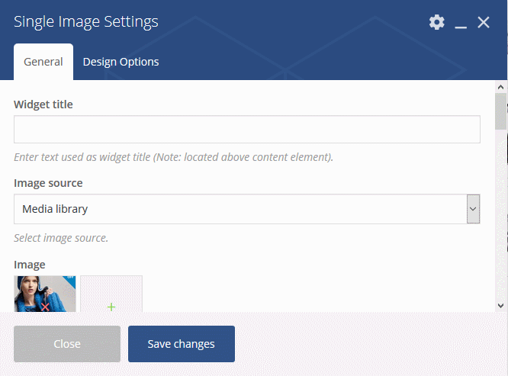The width and height of the screenshot is (508, 376).
Task: Click the Single Image Settings header title
Action: pyautogui.click(x=86, y=21)
